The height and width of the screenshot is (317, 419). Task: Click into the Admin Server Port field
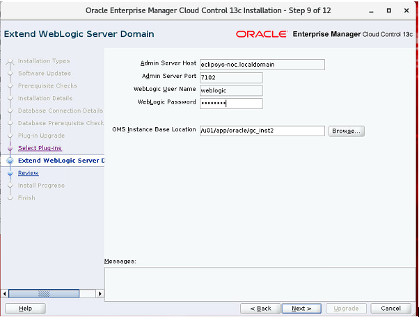[x=230, y=77]
